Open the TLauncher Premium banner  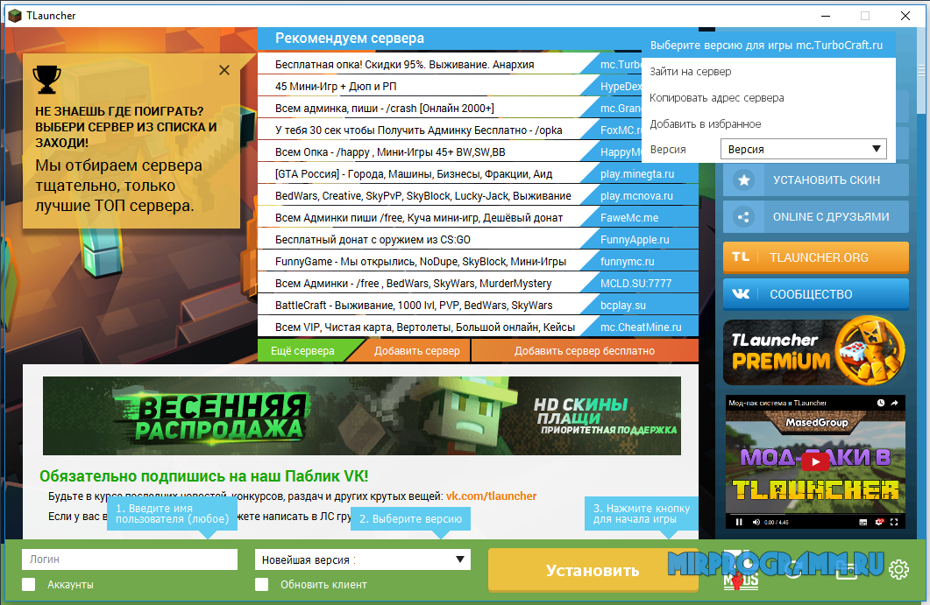click(815, 351)
